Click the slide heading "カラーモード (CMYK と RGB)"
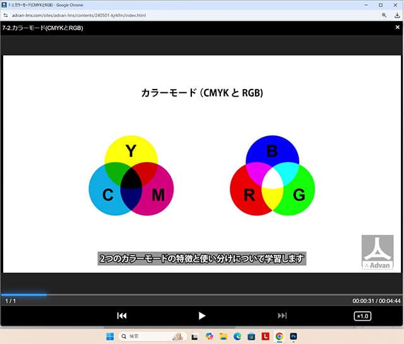Screen dimensions: 404x344 (x=202, y=93)
